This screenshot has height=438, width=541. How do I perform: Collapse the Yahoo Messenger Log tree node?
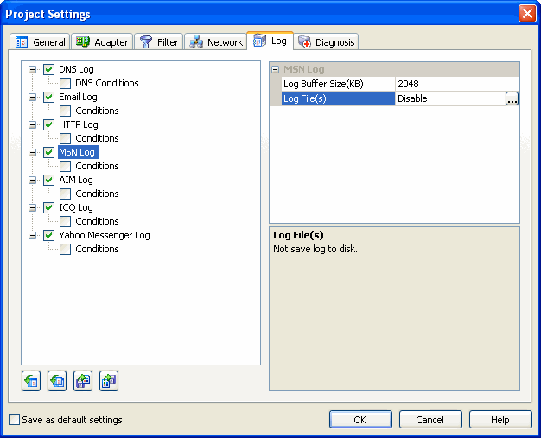click(32, 235)
